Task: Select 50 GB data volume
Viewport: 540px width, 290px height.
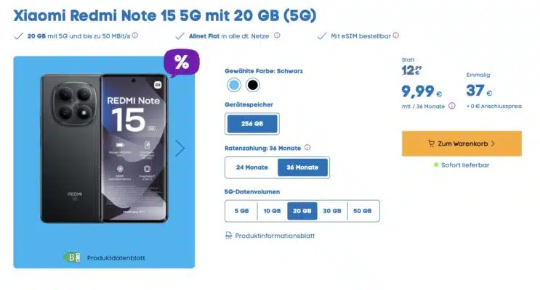Action: (x=362, y=211)
